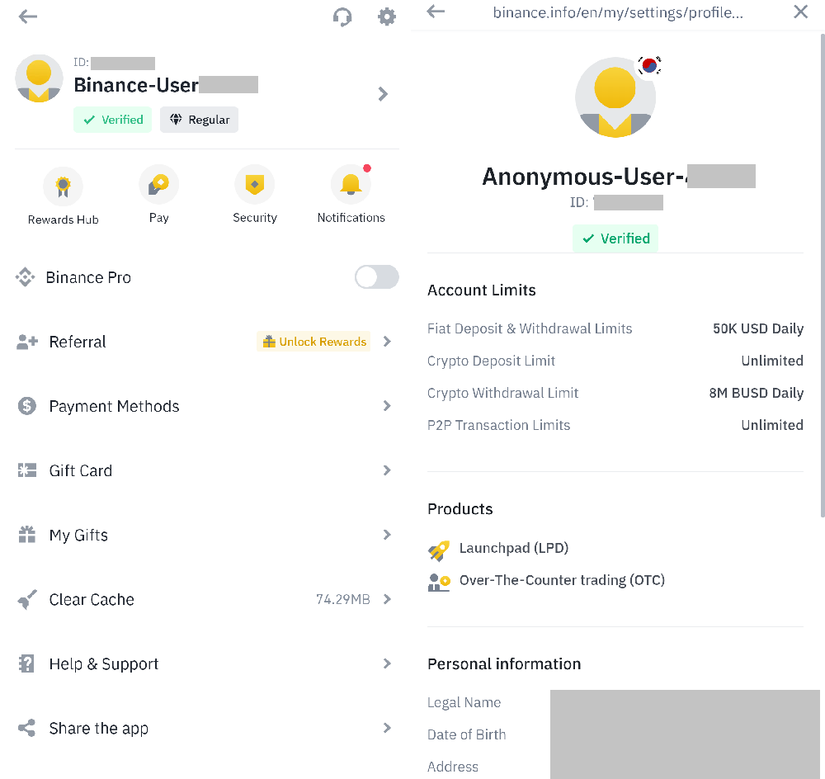825x779 pixels.
Task: Open Launchpad (LPD) product link
Action: click(513, 549)
